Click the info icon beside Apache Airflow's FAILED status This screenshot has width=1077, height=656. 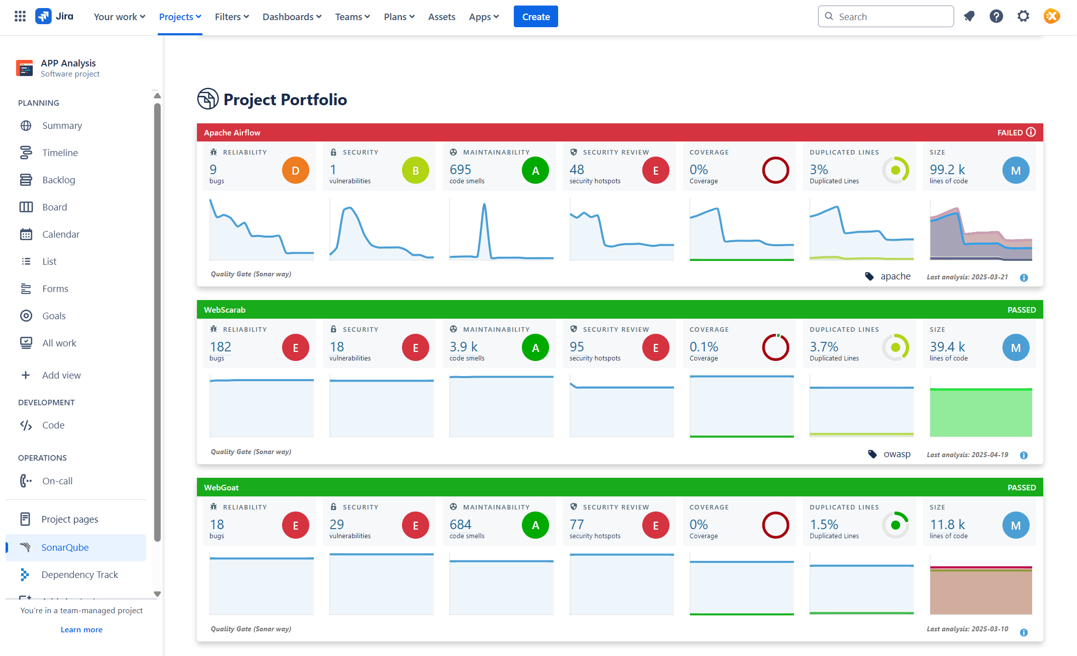[x=1031, y=132]
